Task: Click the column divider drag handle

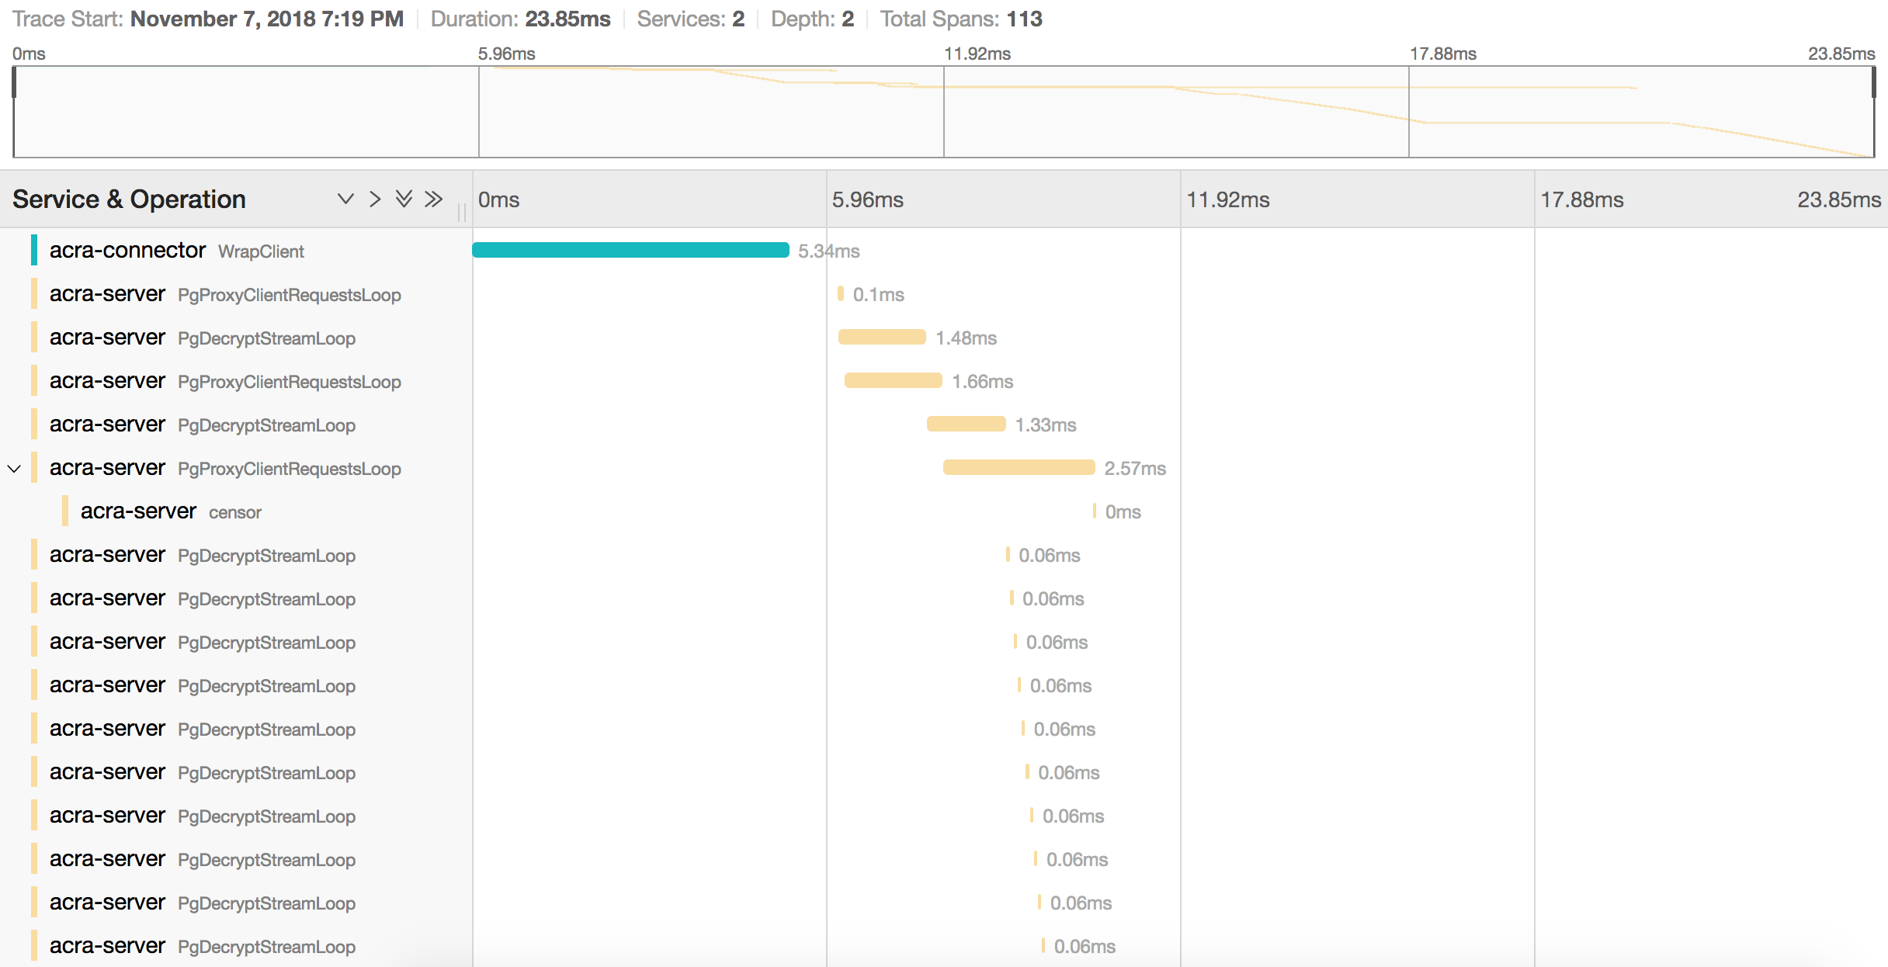Action: tap(462, 212)
